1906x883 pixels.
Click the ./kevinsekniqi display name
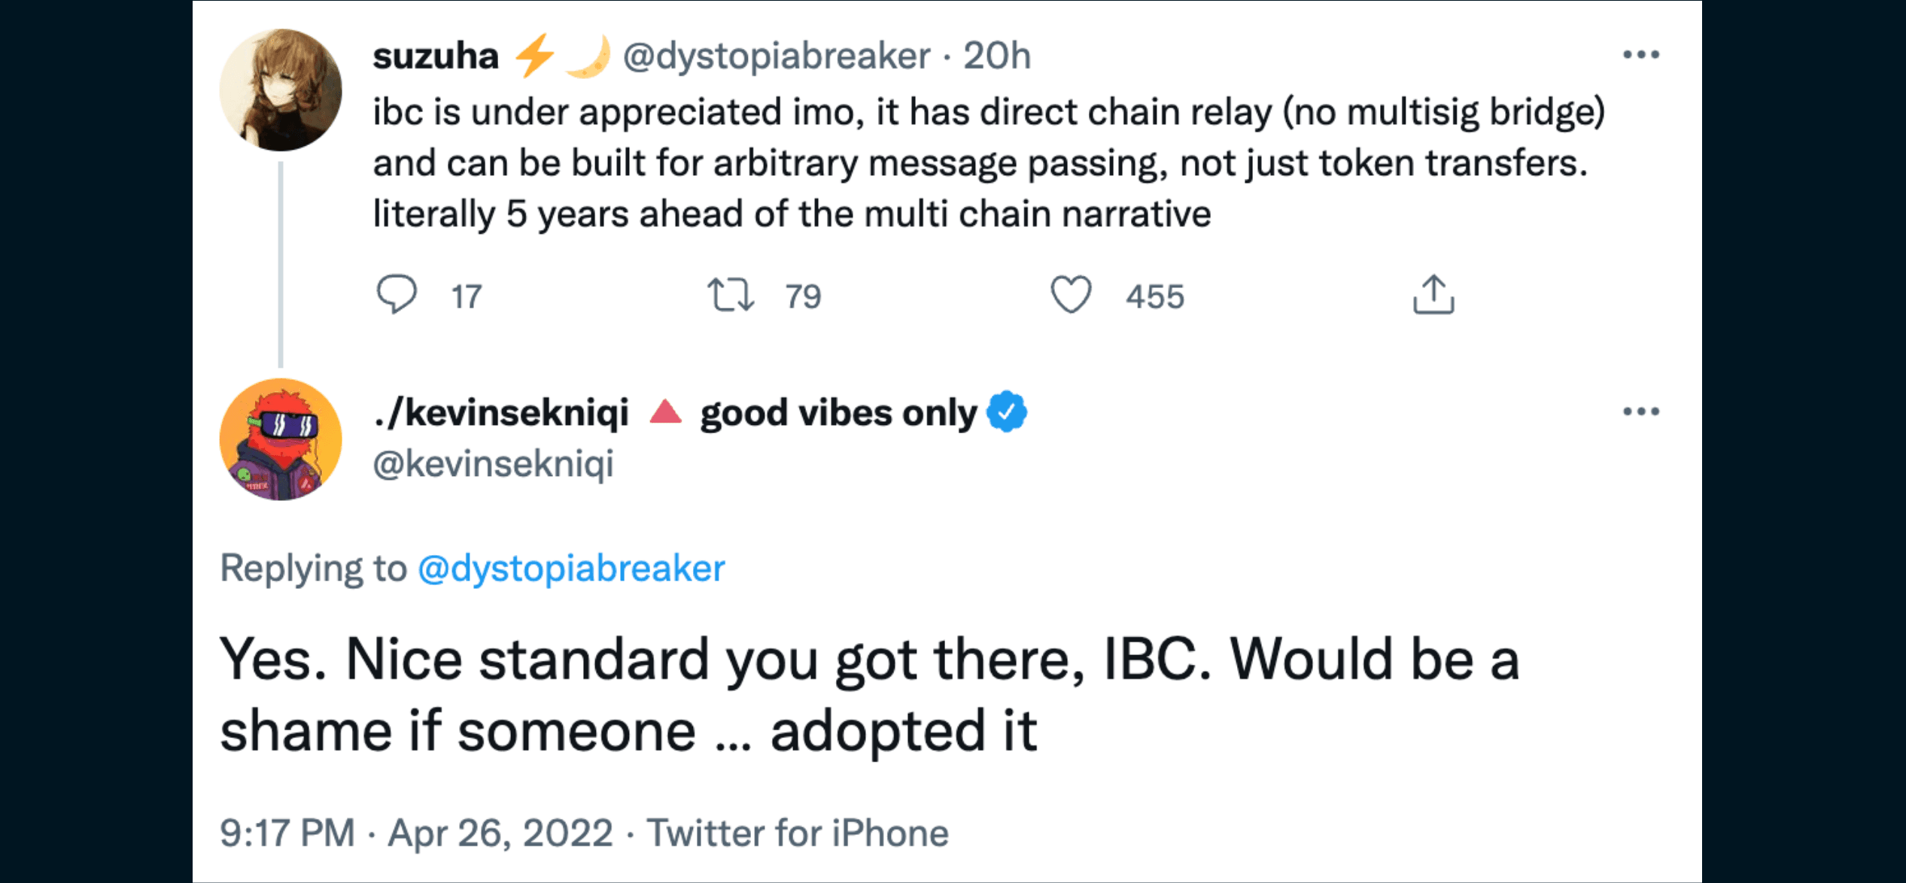point(502,413)
